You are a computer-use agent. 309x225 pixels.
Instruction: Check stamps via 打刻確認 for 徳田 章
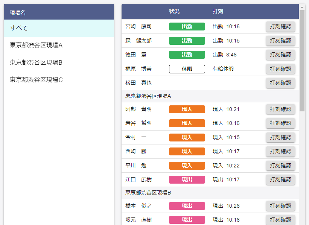click(280, 55)
